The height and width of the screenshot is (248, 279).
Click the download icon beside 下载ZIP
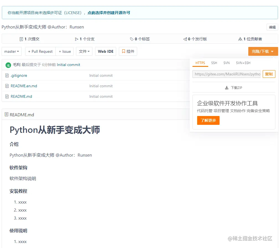[227, 88]
